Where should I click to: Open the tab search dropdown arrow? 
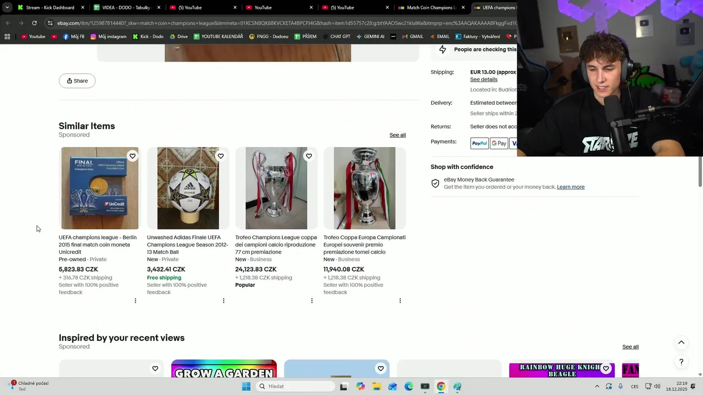pyautogui.click(x=7, y=8)
